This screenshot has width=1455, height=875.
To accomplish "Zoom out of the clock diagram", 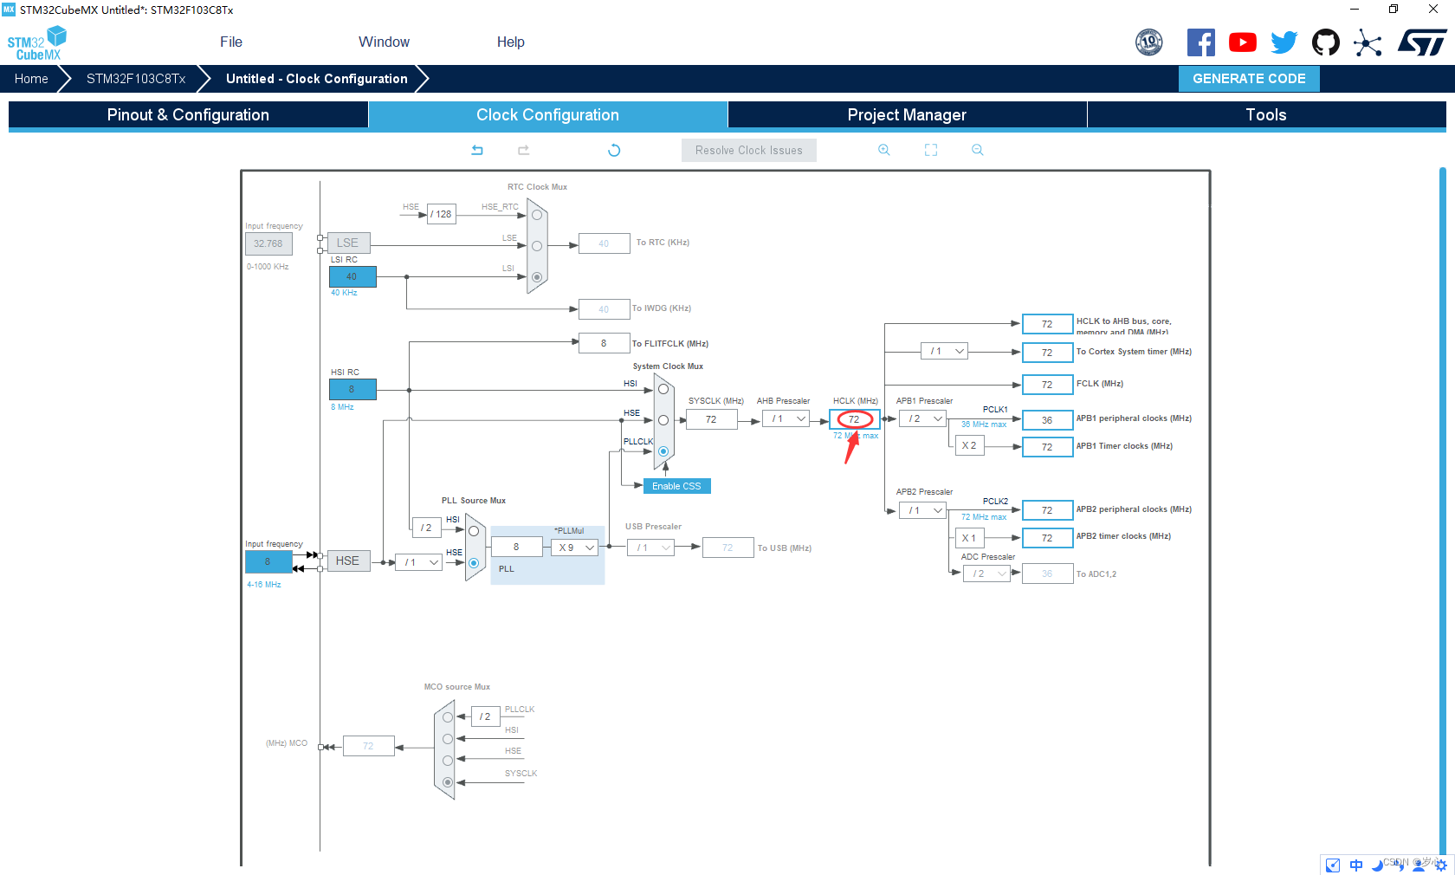I will [x=978, y=150].
